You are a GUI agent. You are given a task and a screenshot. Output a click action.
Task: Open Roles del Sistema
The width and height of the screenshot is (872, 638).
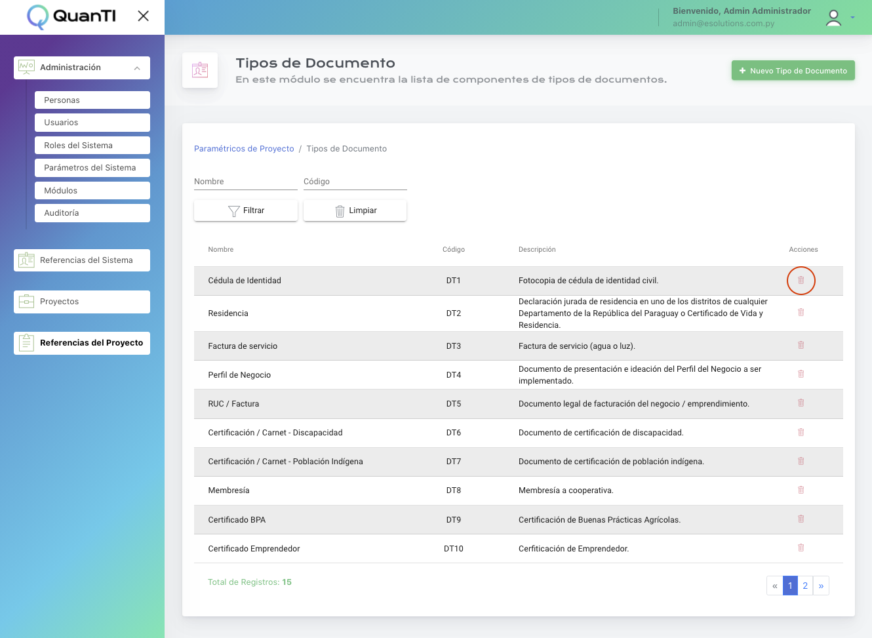(x=92, y=145)
